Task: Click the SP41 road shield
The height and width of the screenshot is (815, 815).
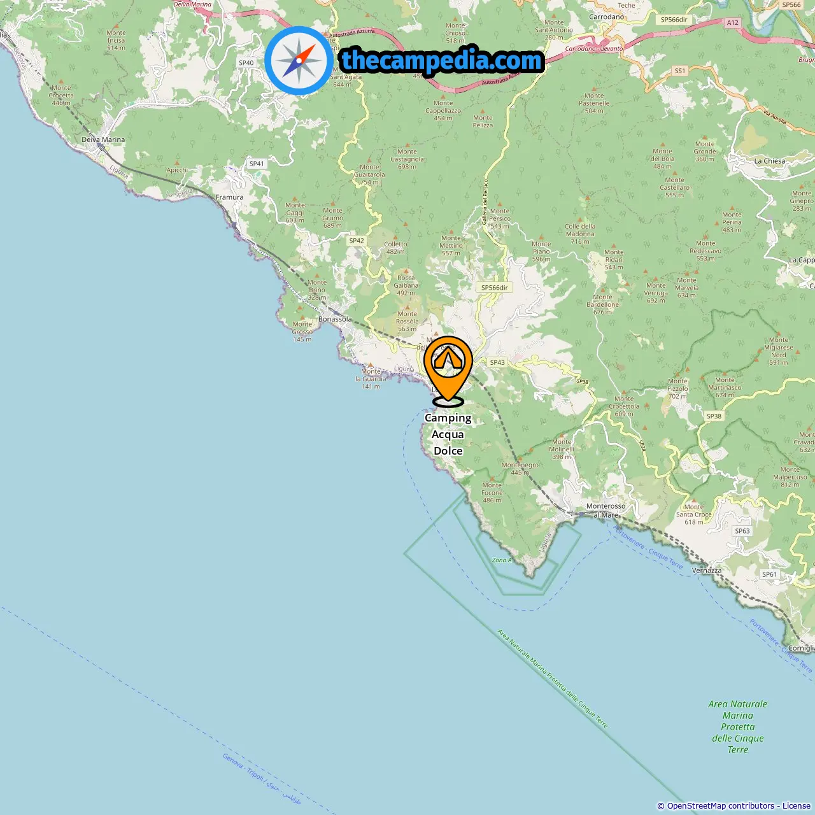Action: [257, 164]
